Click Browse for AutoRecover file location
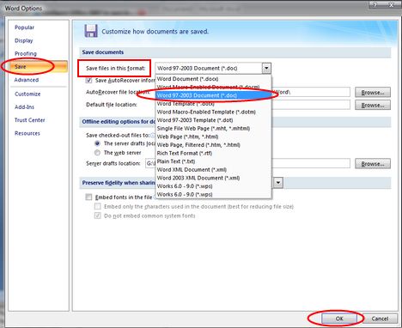Image resolution: width=402 pixels, height=328 pixels. 373,93
